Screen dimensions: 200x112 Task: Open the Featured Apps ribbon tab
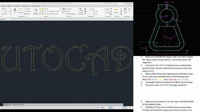coord(35,6)
